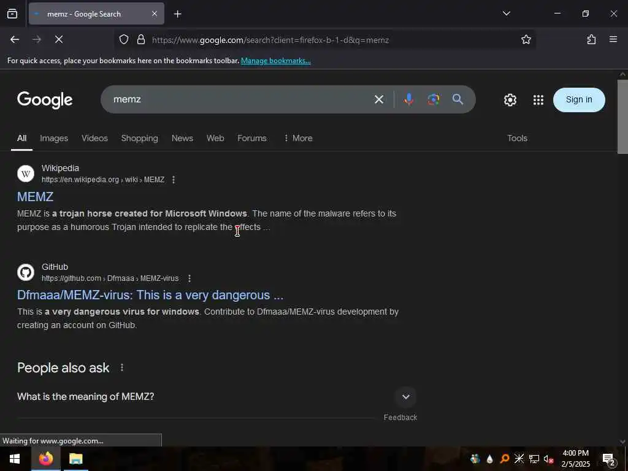Go back to the previous page
This screenshot has width=628, height=471.
15,39
